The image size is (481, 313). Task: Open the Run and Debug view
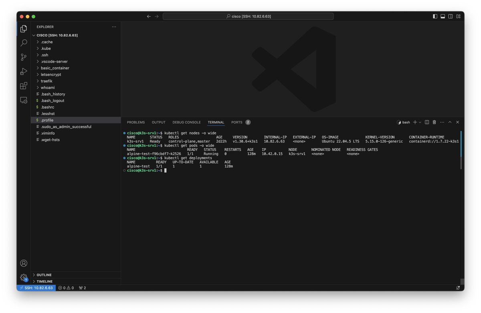tap(24, 71)
